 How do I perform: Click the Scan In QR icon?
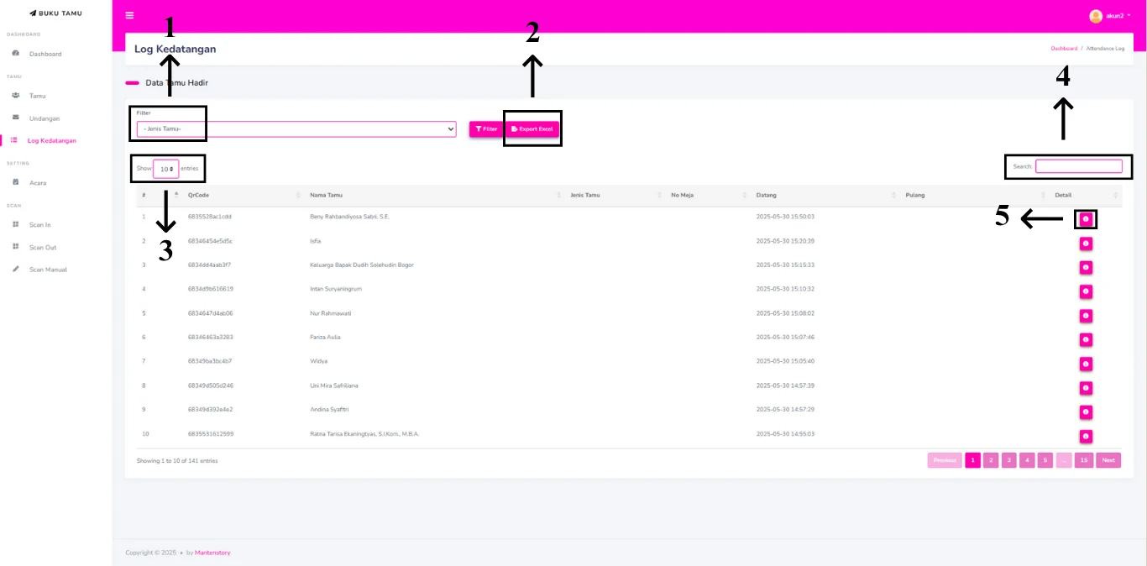click(16, 224)
